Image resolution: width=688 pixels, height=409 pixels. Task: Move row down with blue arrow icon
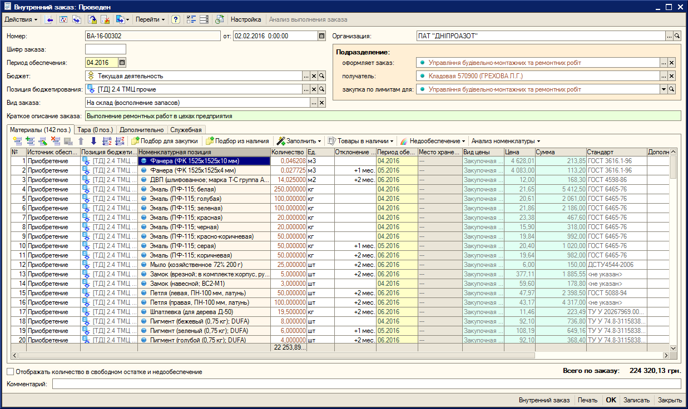click(x=93, y=141)
